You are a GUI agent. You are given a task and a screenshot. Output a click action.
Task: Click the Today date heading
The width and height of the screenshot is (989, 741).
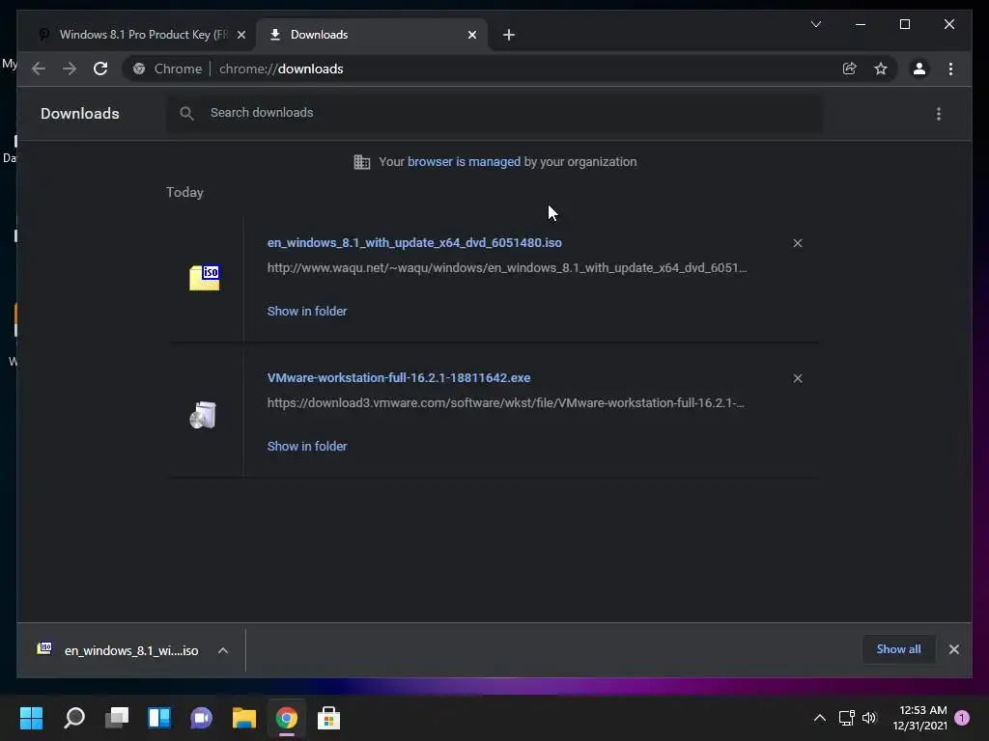click(184, 192)
